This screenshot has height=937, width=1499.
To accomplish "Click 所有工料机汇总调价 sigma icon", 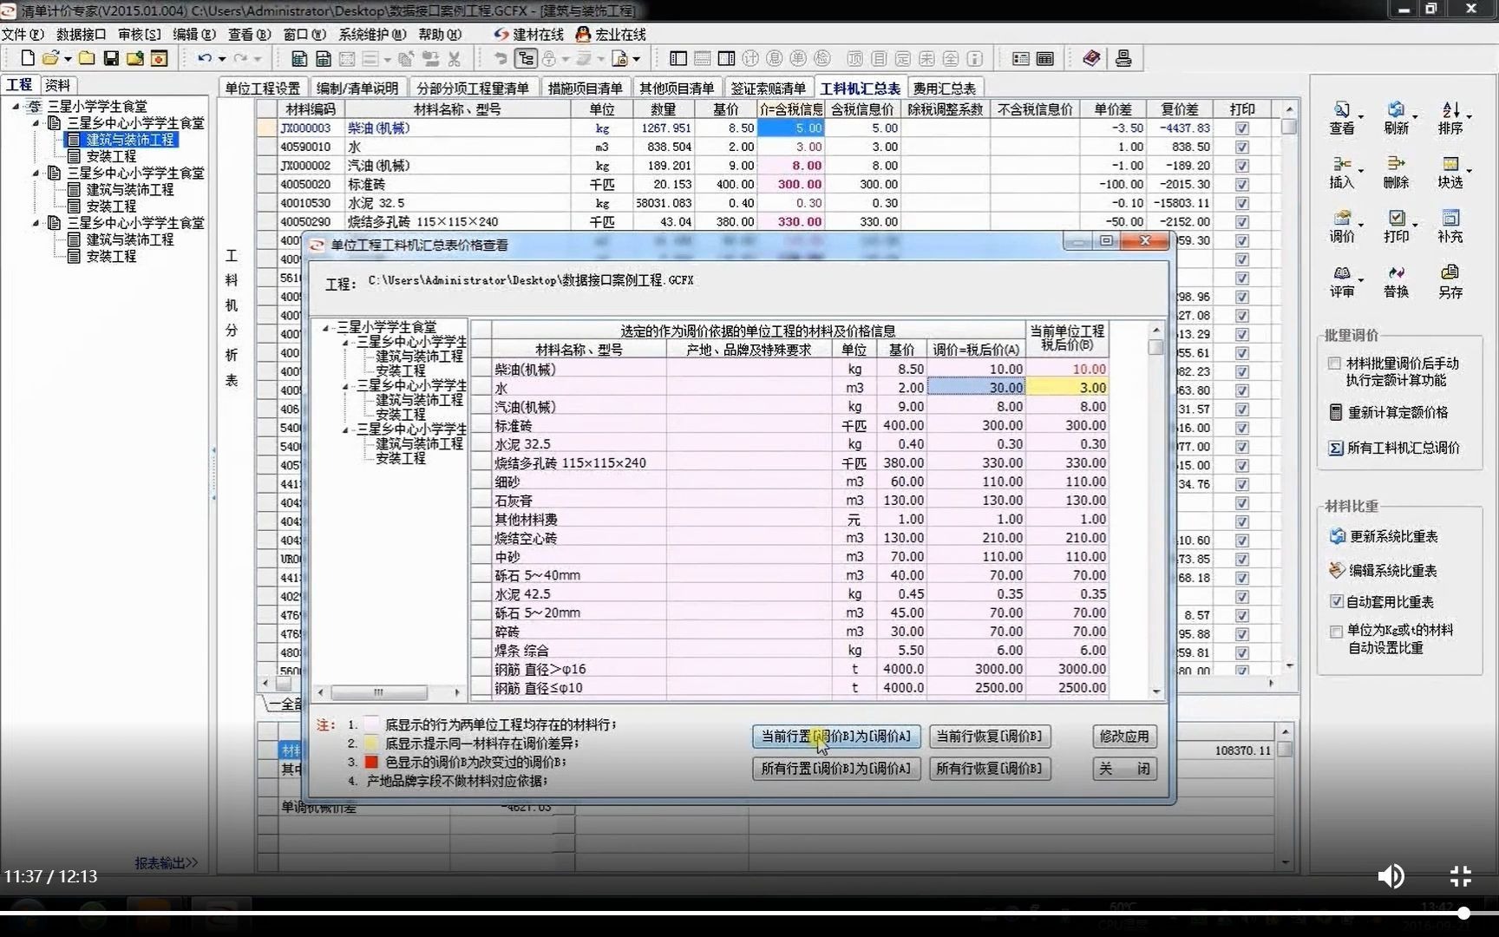I will [1336, 448].
